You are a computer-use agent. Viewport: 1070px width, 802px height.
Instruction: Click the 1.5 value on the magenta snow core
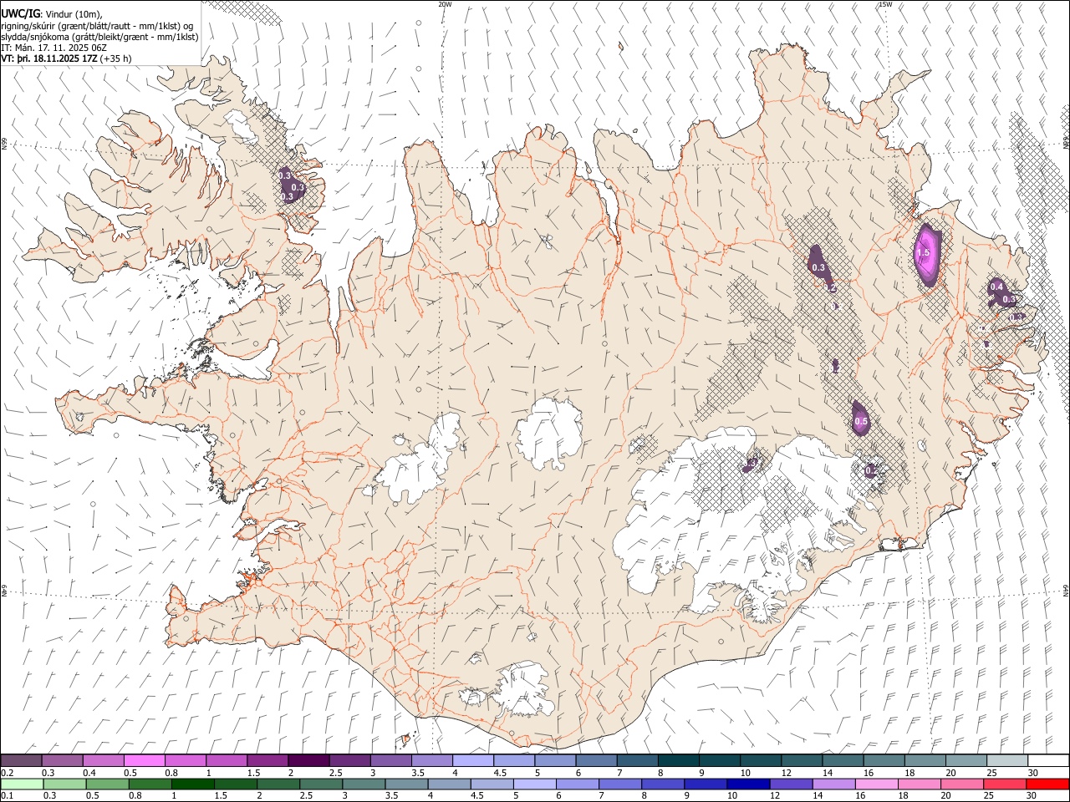pyautogui.click(x=923, y=252)
